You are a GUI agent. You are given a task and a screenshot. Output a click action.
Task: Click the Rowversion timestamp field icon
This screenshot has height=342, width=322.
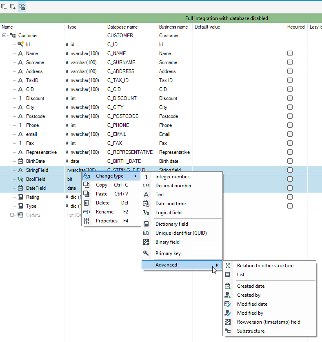click(228, 322)
